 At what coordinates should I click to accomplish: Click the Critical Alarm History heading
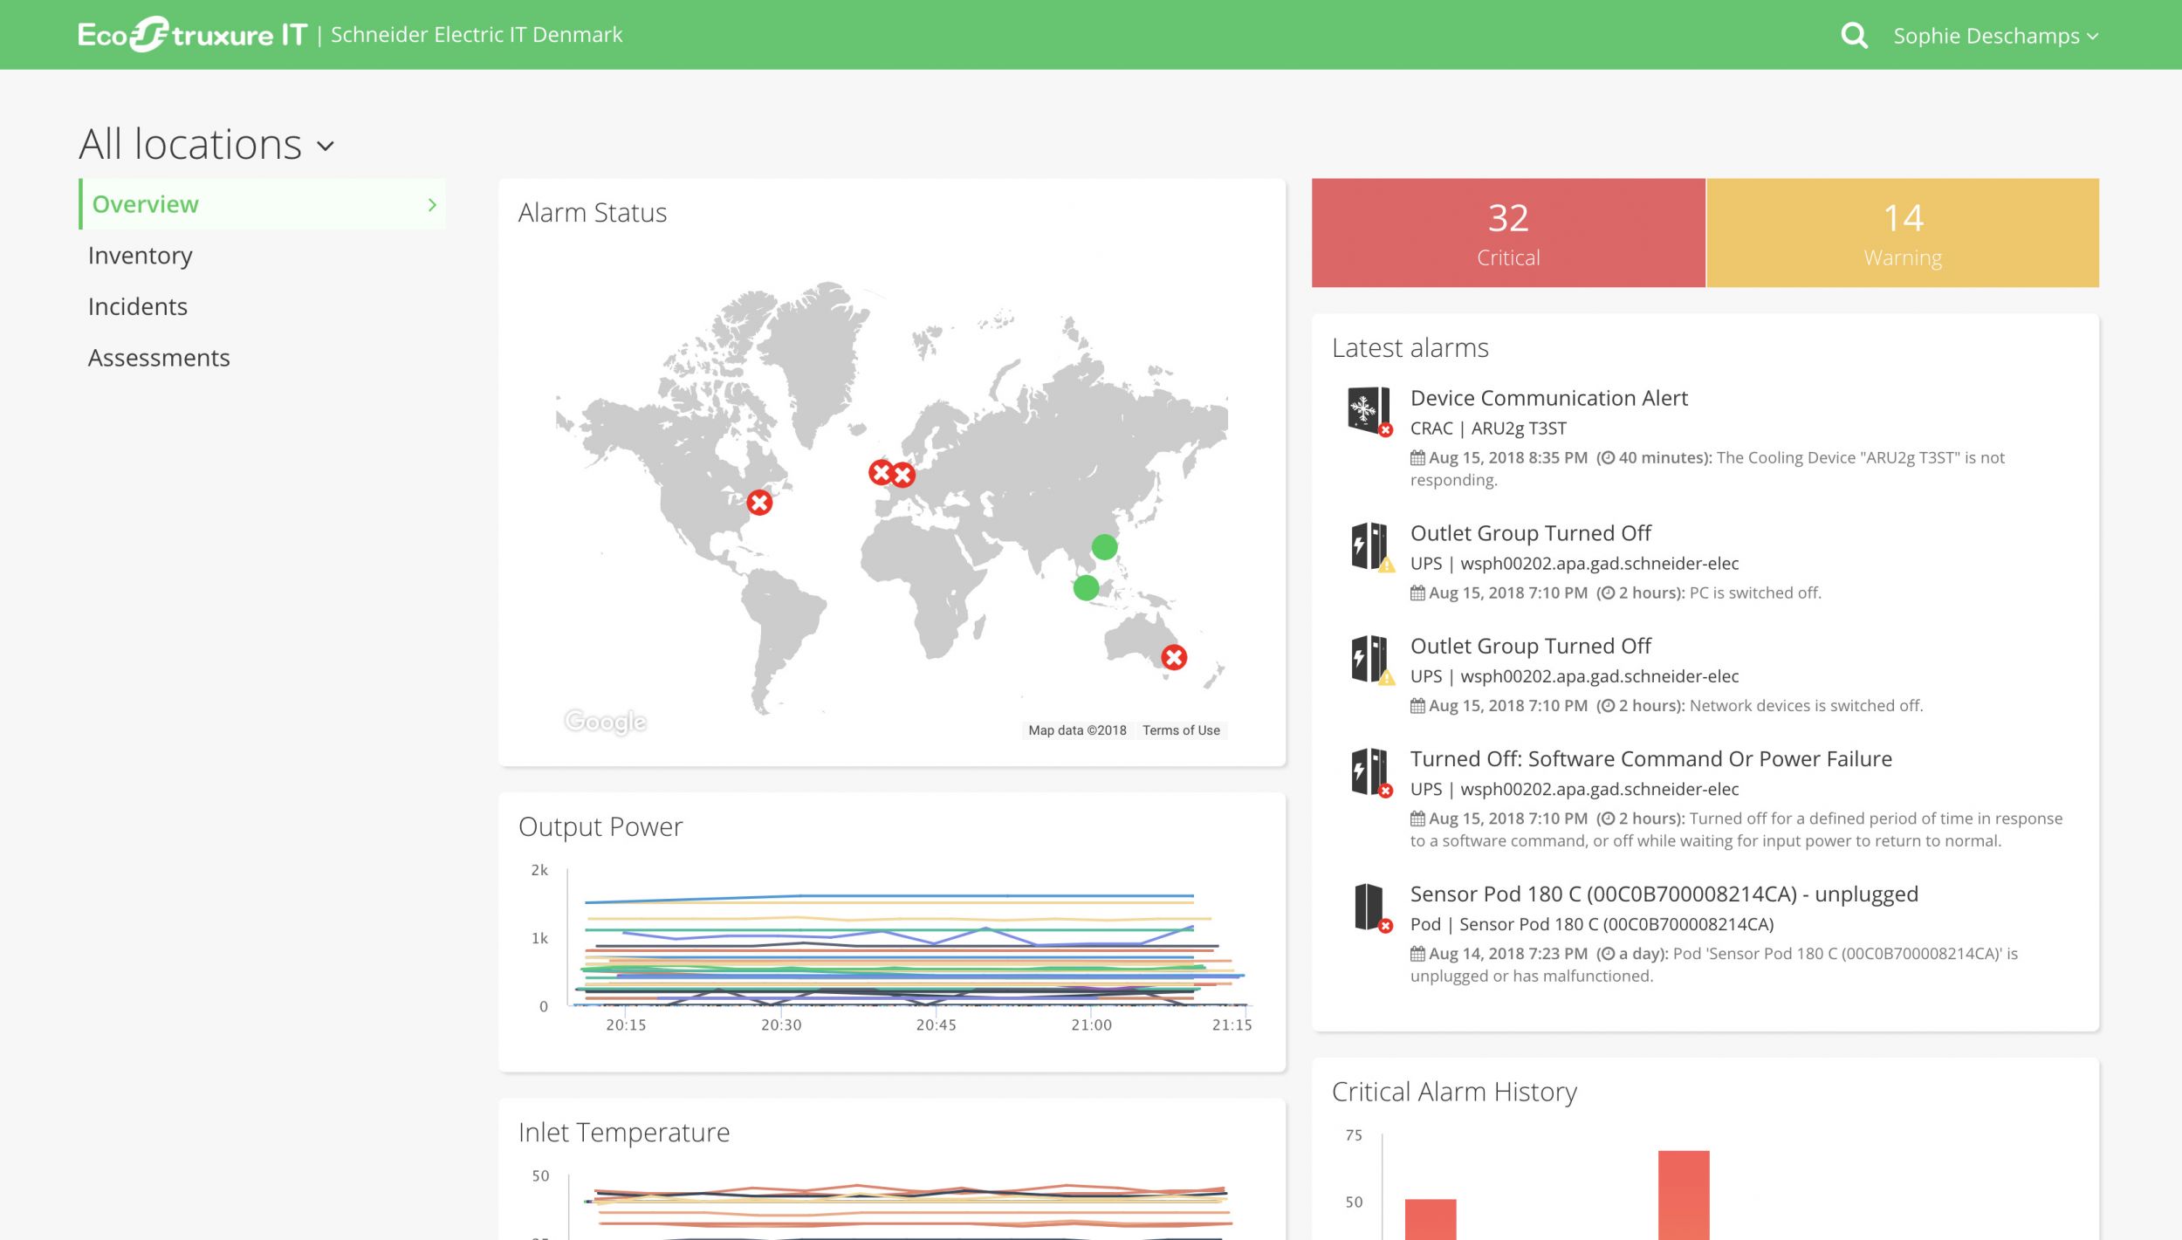coord(1454,1092)
